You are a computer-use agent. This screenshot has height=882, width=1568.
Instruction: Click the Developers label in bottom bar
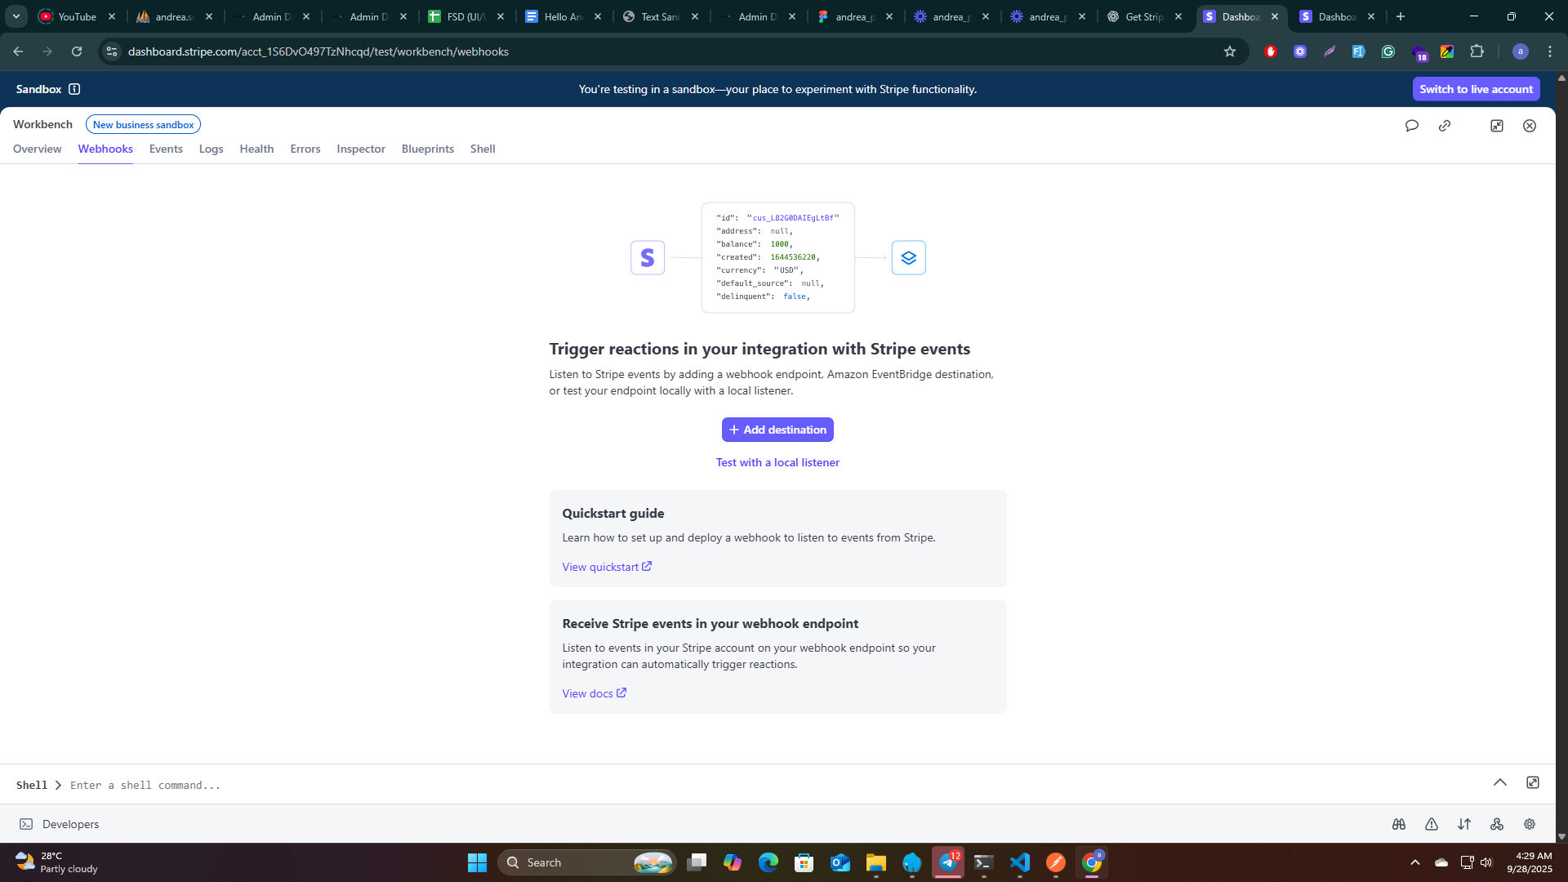point(71,824)
